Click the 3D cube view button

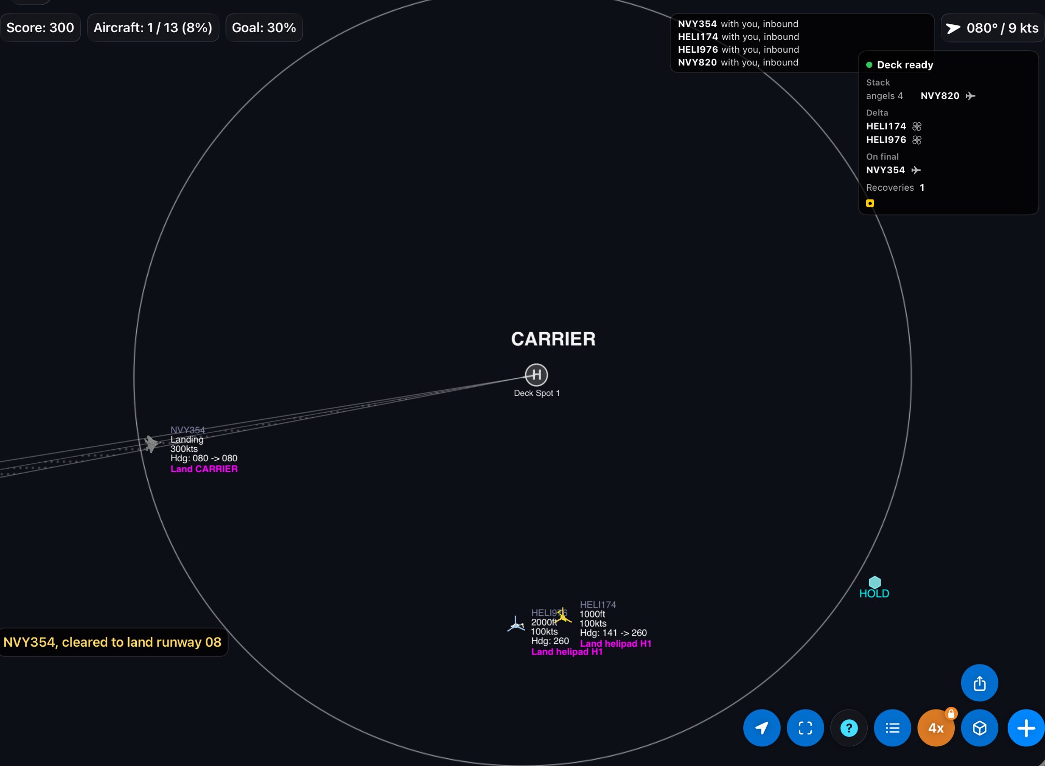click(979, 728)
